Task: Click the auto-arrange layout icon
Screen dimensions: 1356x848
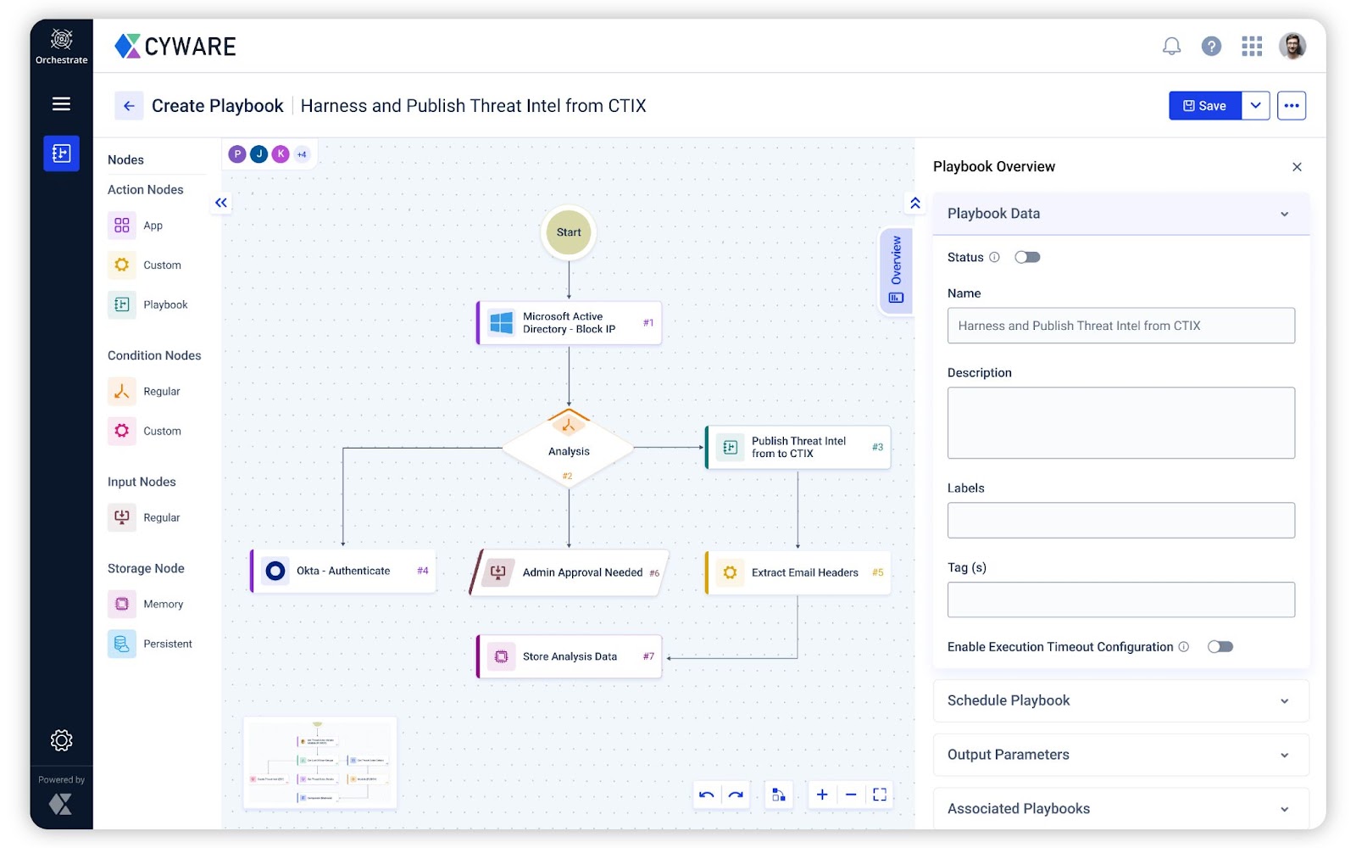Action: 779,795
